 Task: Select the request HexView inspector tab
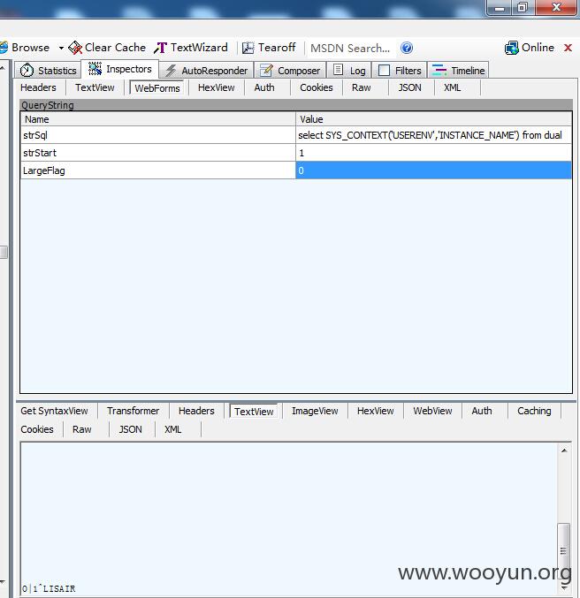point(216,87)
